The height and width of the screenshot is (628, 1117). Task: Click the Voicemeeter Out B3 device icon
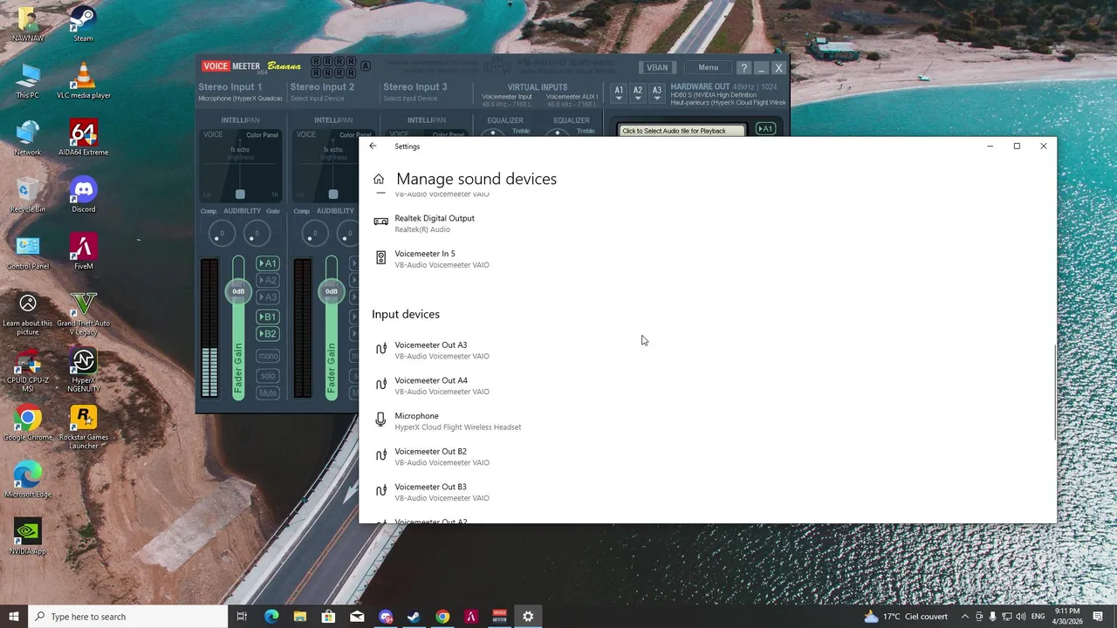pos(380,491)
